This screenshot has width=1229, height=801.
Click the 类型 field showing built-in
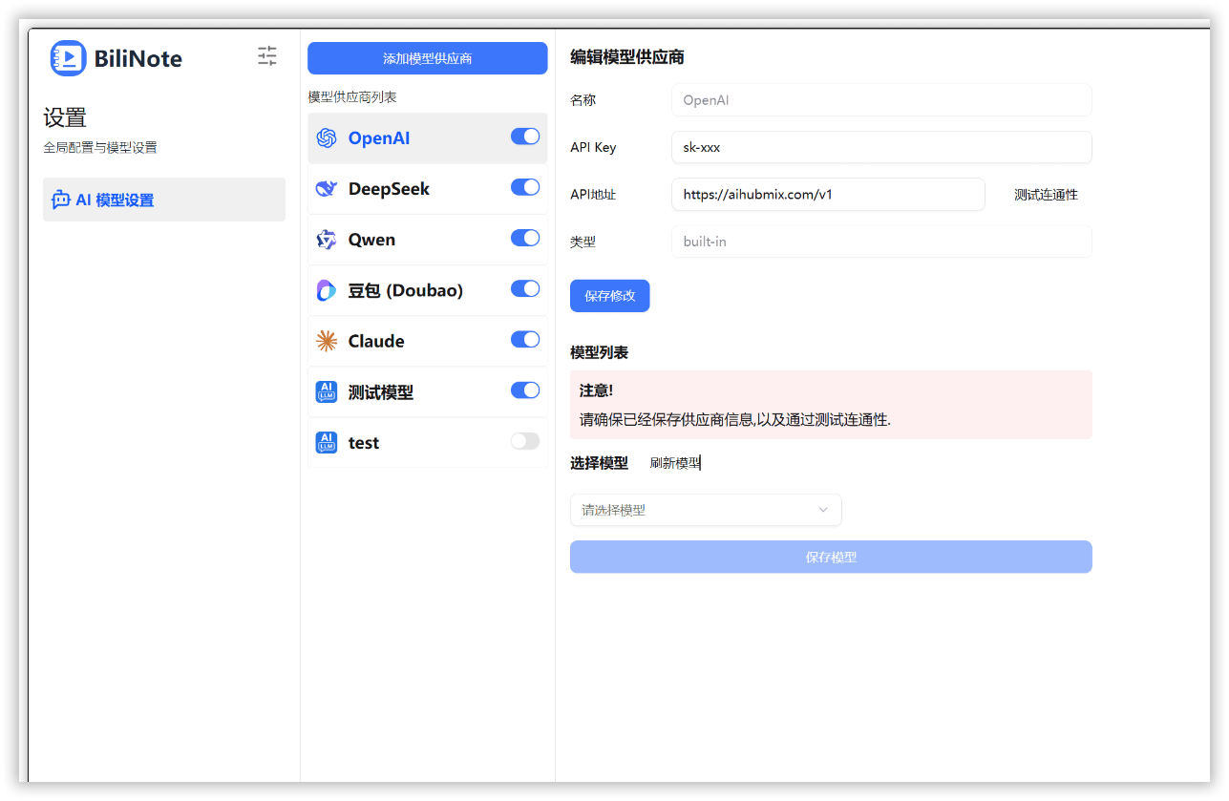click(x=881, y=242)
